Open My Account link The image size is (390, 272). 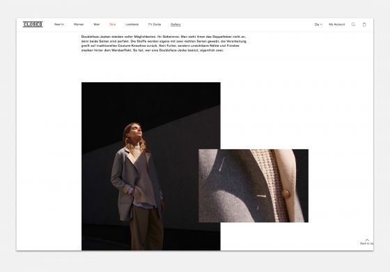pyautogui.click(x=337, y=24)
